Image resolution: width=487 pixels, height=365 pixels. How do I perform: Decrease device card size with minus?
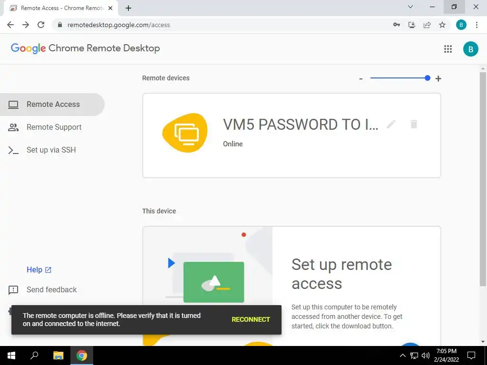[x=360, y=78]
